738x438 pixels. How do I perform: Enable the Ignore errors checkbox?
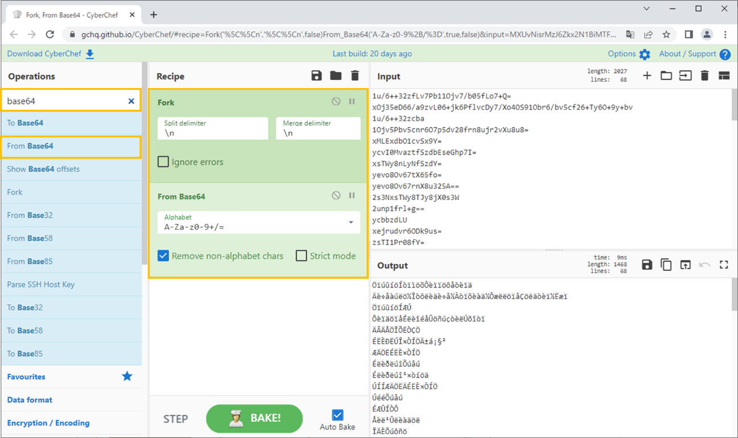tap(163, 162)
